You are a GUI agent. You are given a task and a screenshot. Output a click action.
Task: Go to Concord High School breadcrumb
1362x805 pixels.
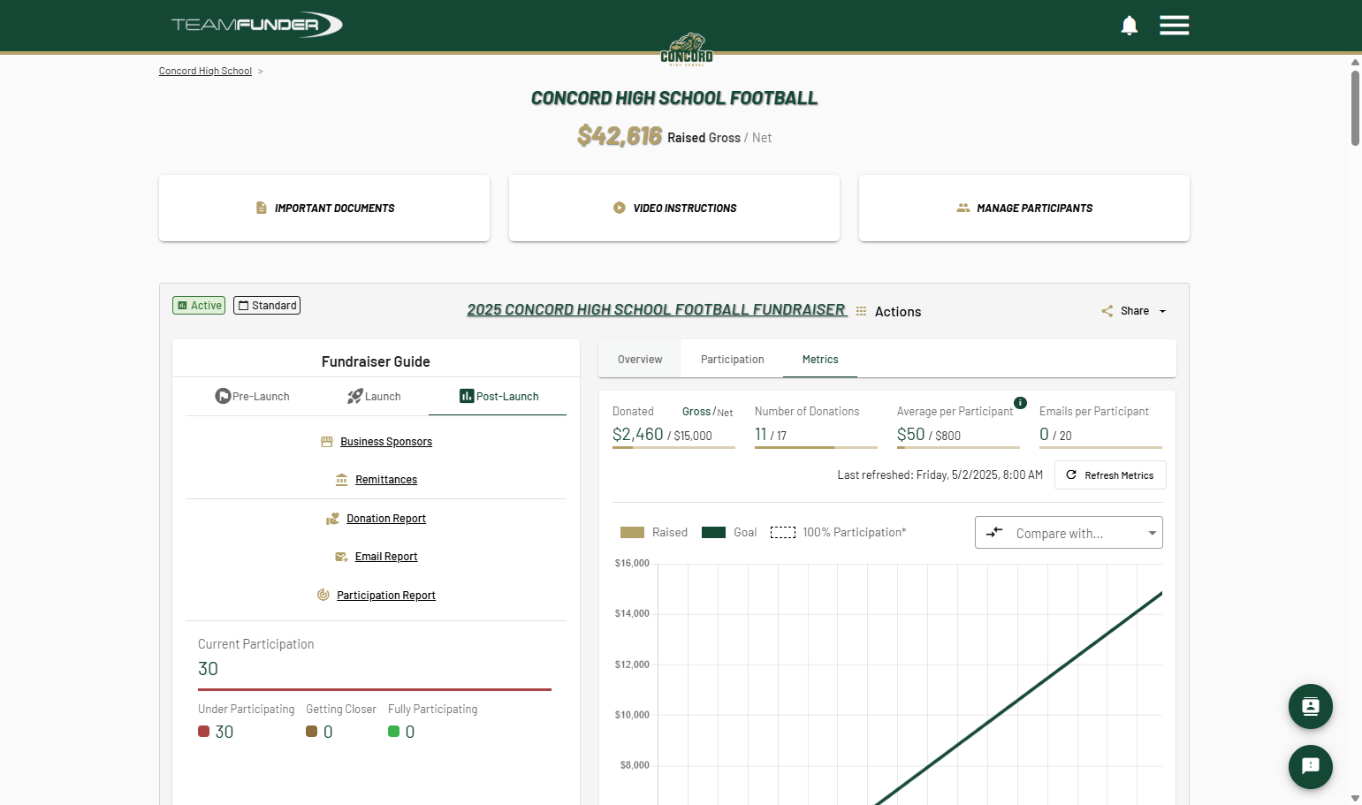click(x=205, y=72)
